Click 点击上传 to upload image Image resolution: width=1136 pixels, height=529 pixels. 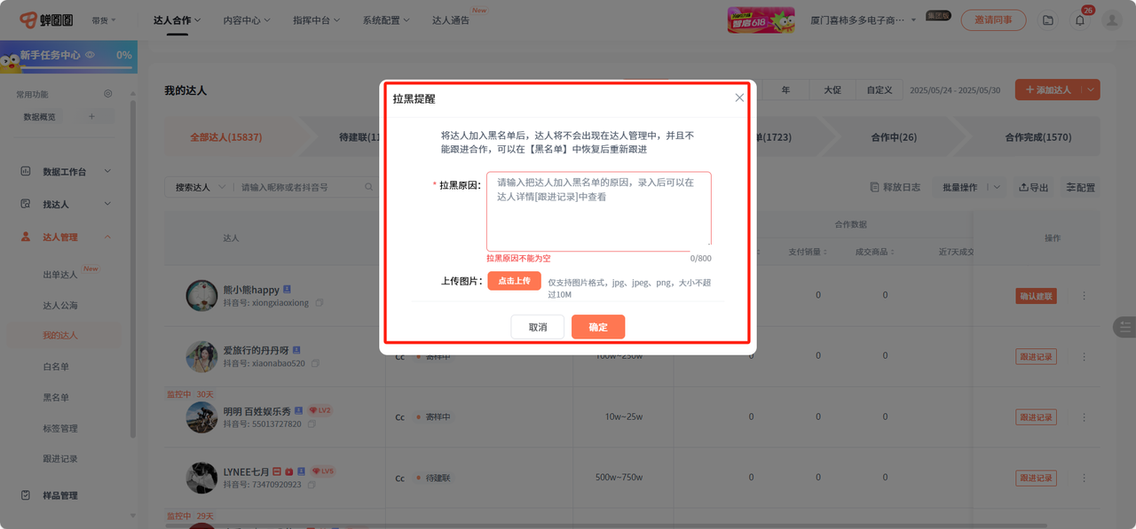coord(514,281)
